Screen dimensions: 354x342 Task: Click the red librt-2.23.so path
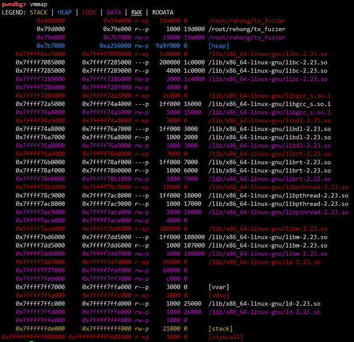(270, 154)
